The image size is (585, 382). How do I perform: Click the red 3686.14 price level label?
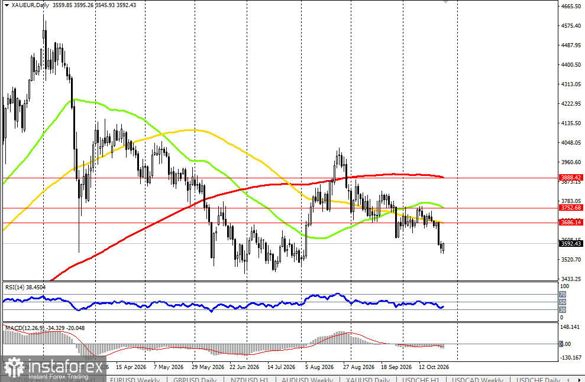(571, 222)
